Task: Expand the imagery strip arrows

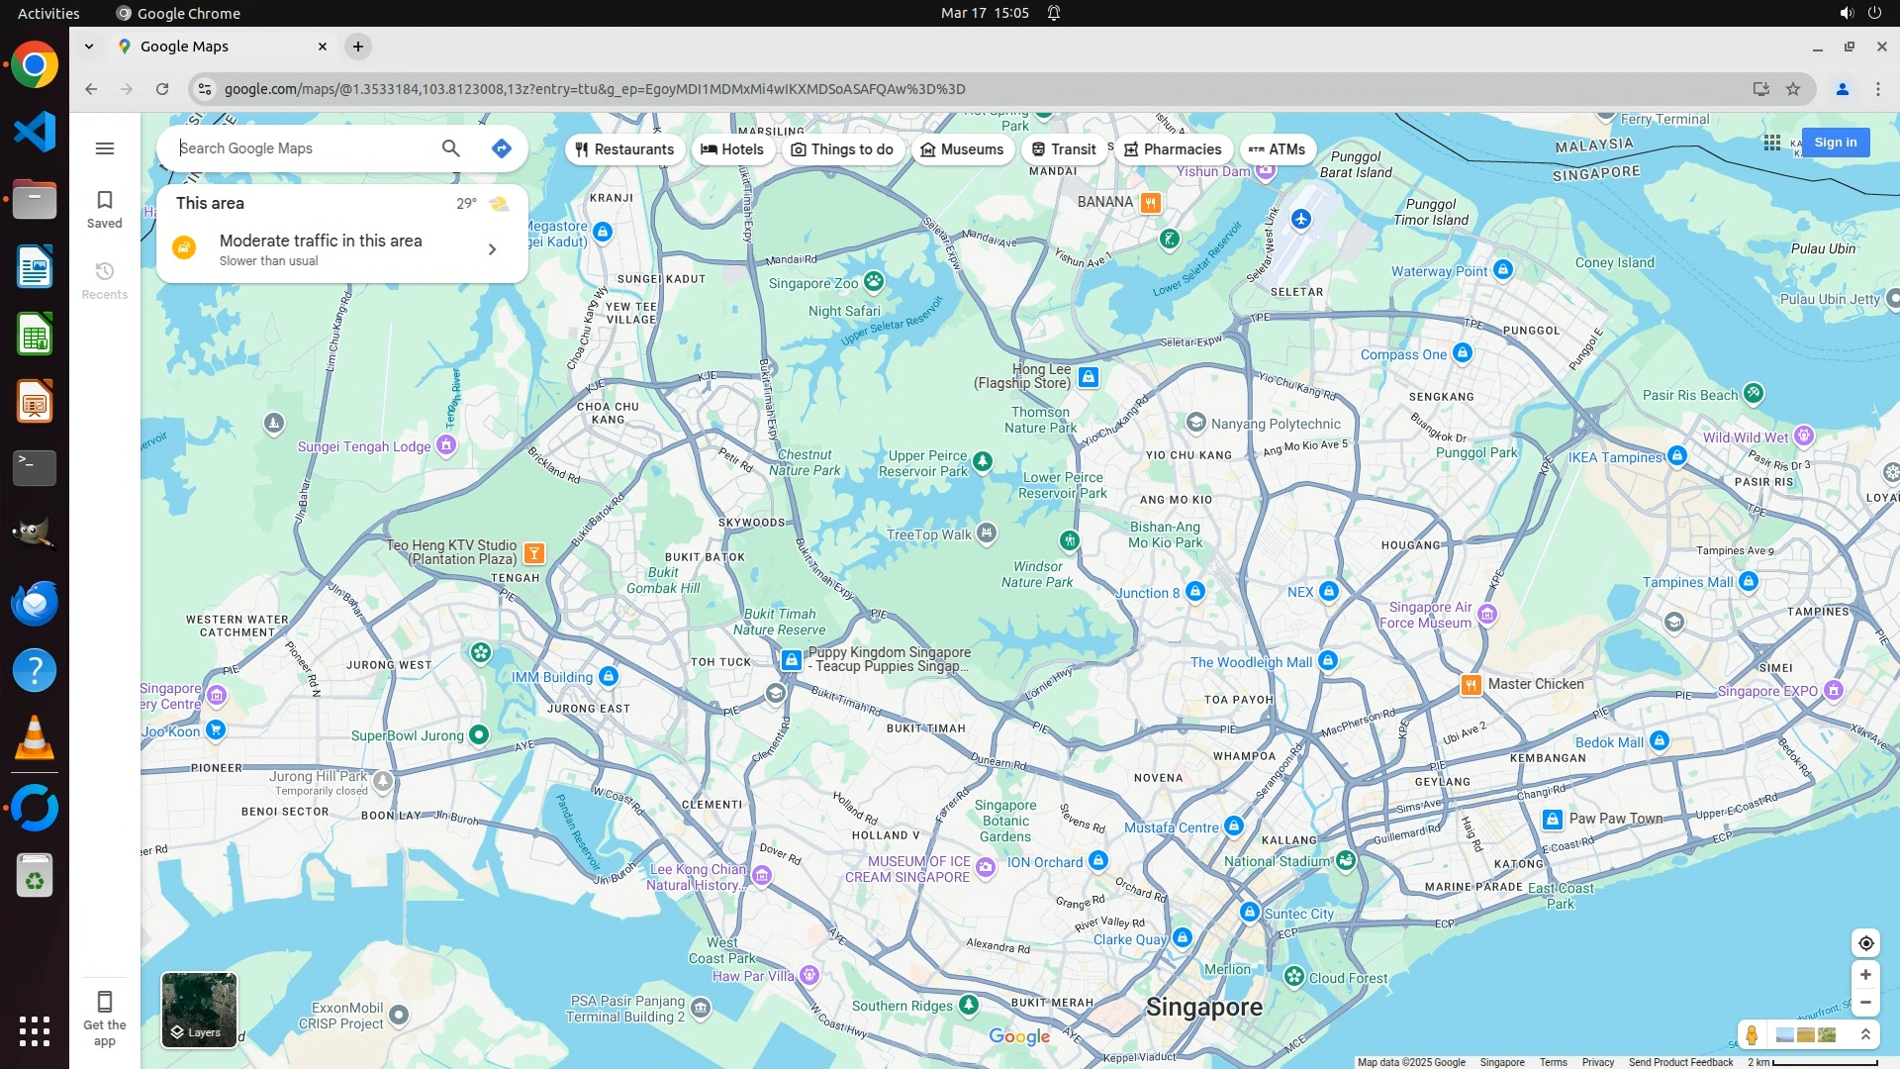Action: click(1865, 1034)
